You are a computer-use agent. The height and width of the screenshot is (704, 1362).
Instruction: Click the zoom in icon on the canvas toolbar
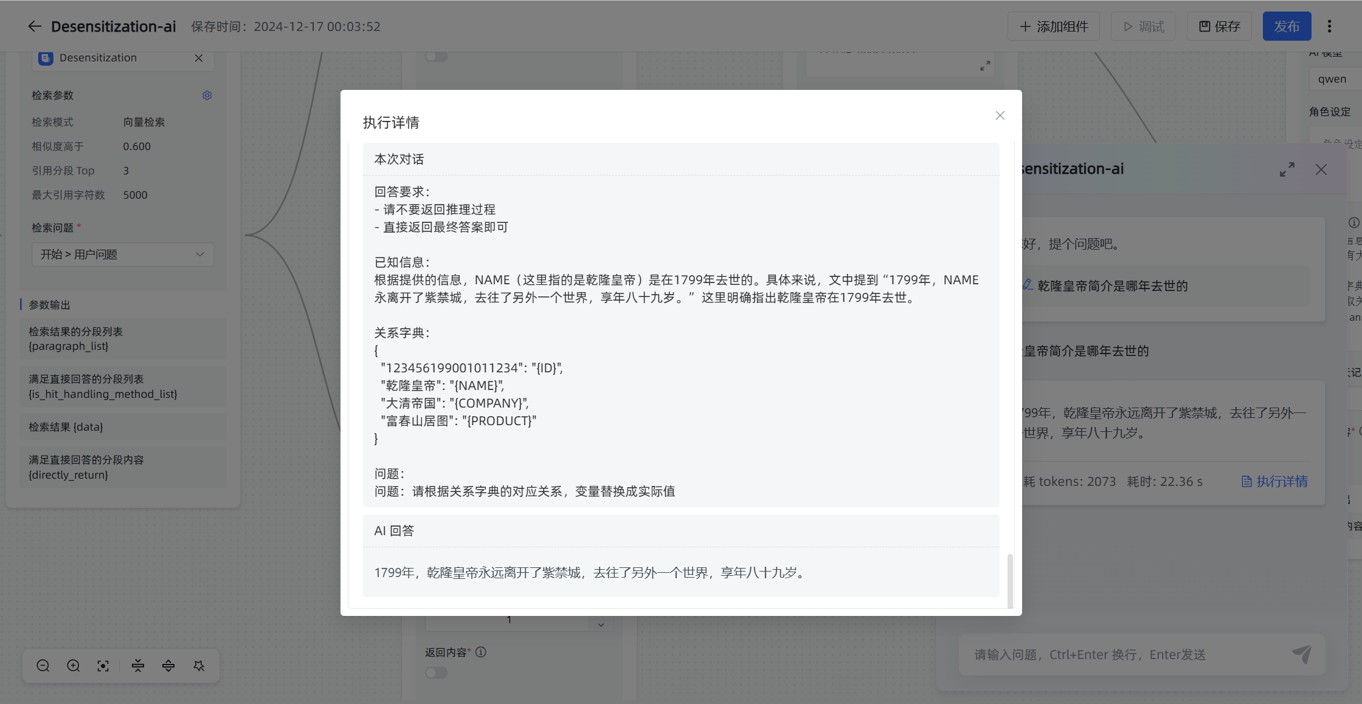(73, 665)
